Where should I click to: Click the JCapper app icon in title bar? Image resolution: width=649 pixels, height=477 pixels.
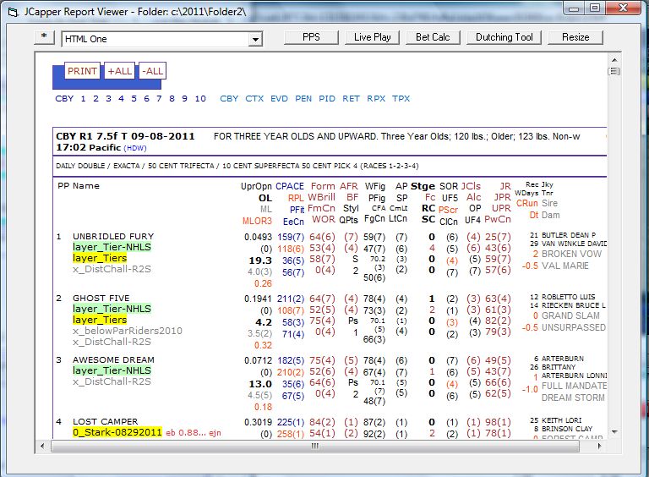(x=14, y=11)
